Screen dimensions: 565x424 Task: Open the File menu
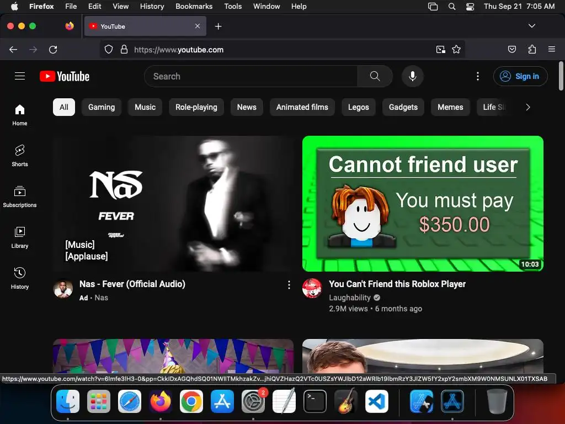71,7
